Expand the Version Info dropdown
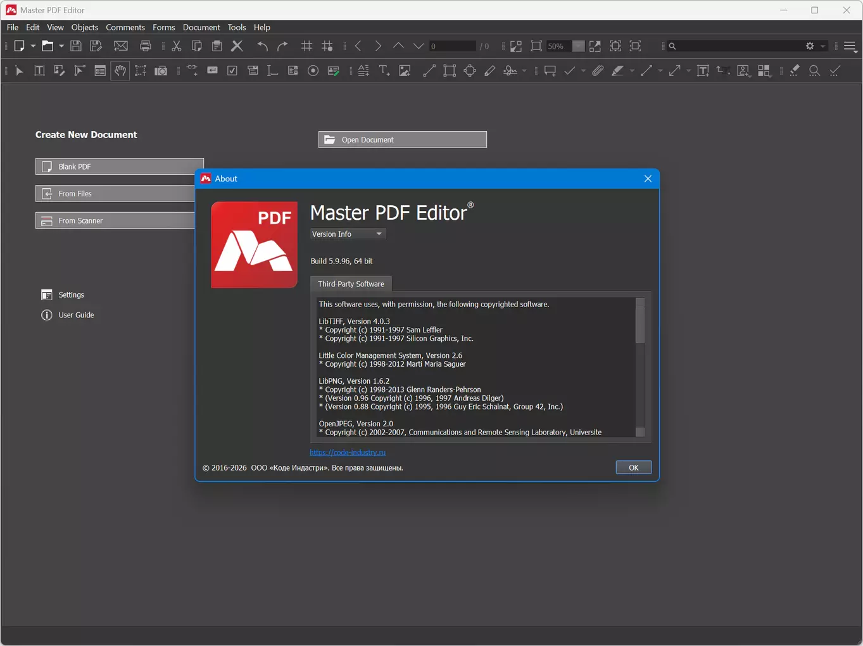The height and width of the screenshot is (646, 863). tap(348, 234)
